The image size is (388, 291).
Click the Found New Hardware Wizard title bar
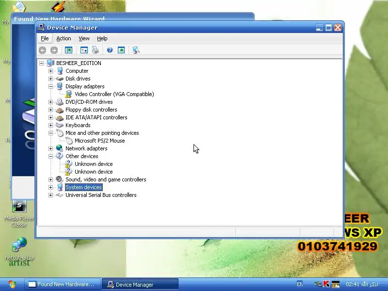pos(132,18)
